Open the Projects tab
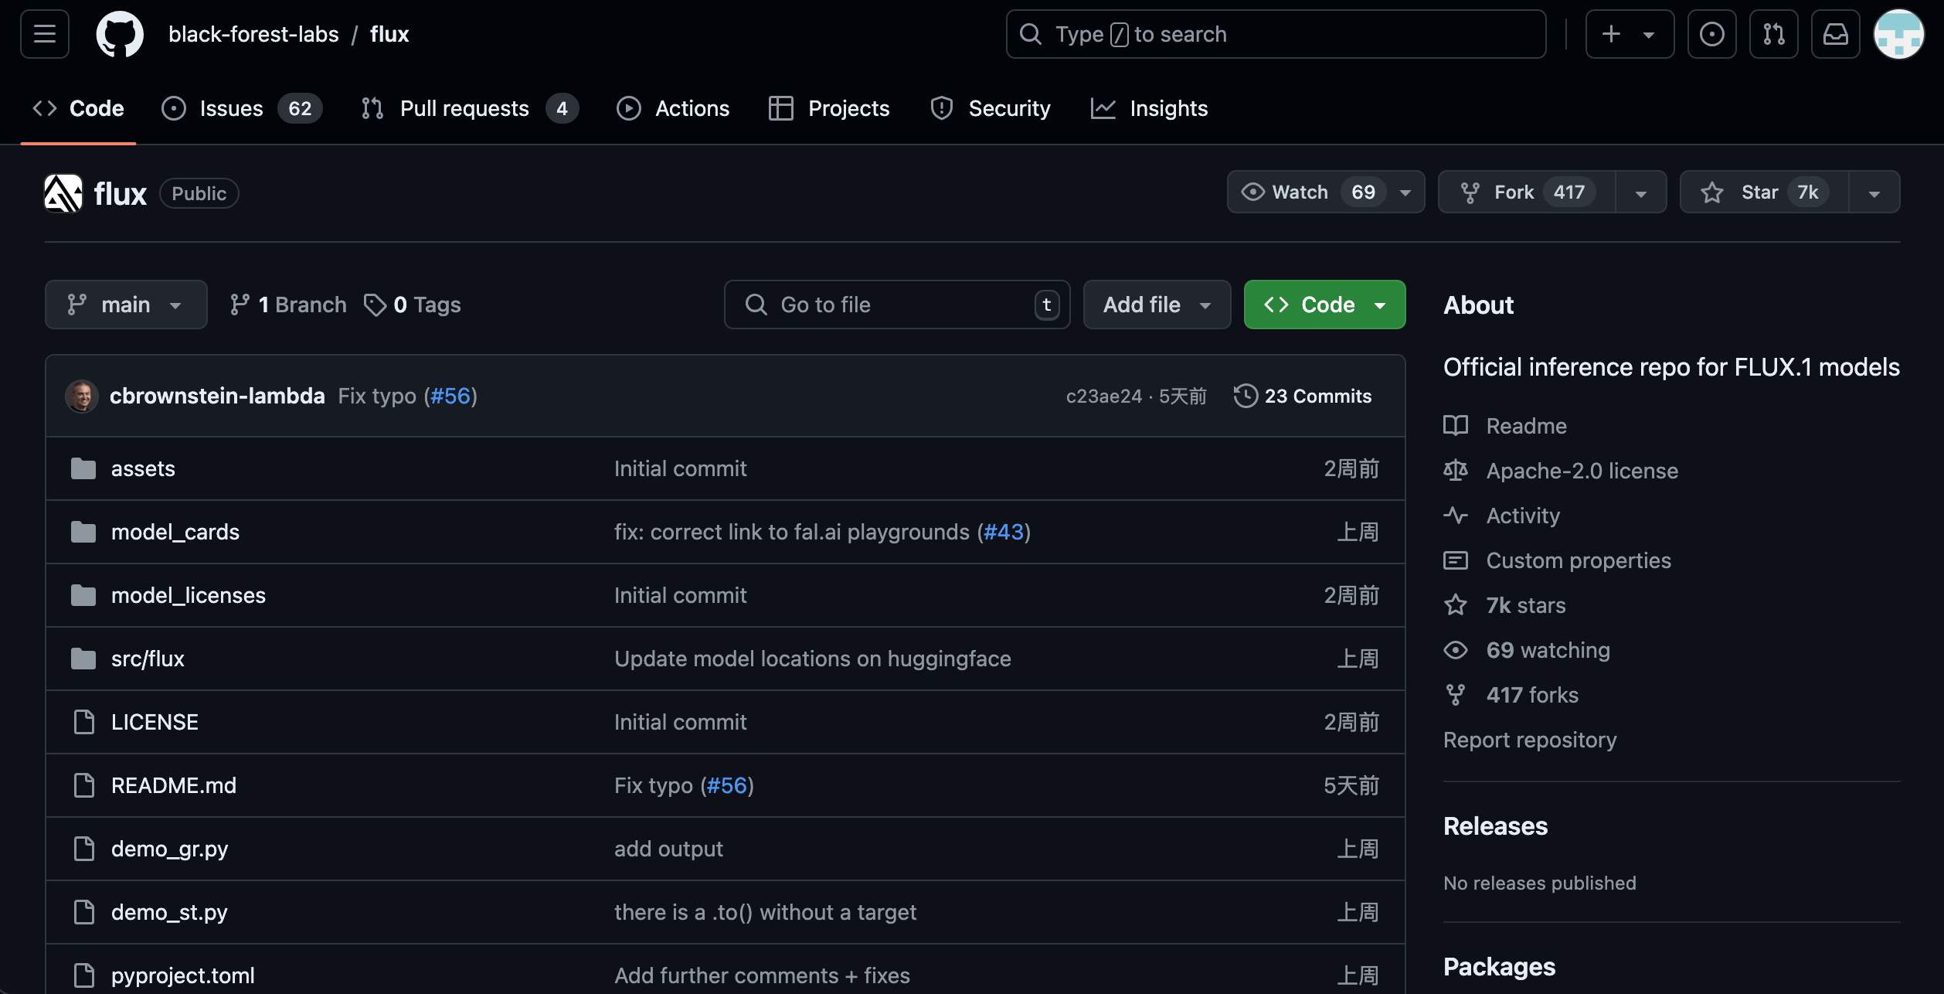The height and width of the screenshot is (994, 1944). (x=829, y=108)
